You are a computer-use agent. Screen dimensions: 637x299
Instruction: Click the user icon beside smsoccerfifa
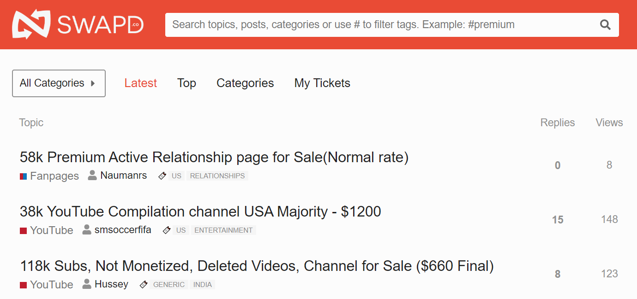(x=87, y=230)
